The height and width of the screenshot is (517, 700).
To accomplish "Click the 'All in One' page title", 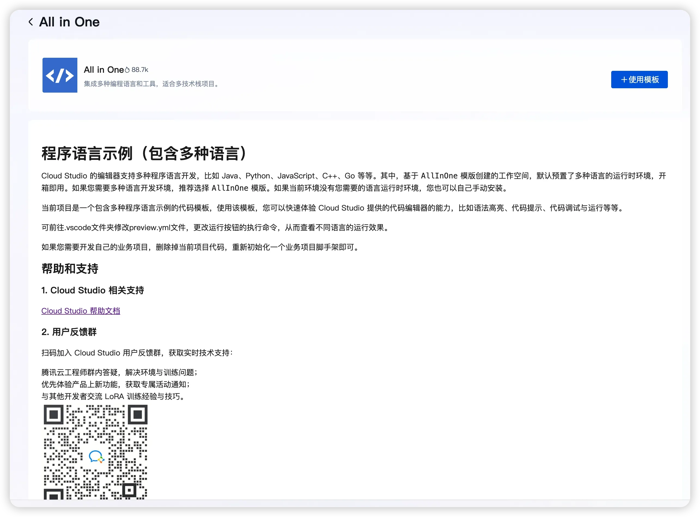I will pos(69,22).
